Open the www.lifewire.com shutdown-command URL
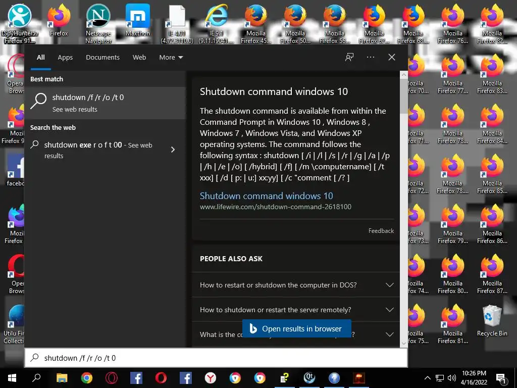The height and width of the screenshot is (388, 517). [275, 207]
